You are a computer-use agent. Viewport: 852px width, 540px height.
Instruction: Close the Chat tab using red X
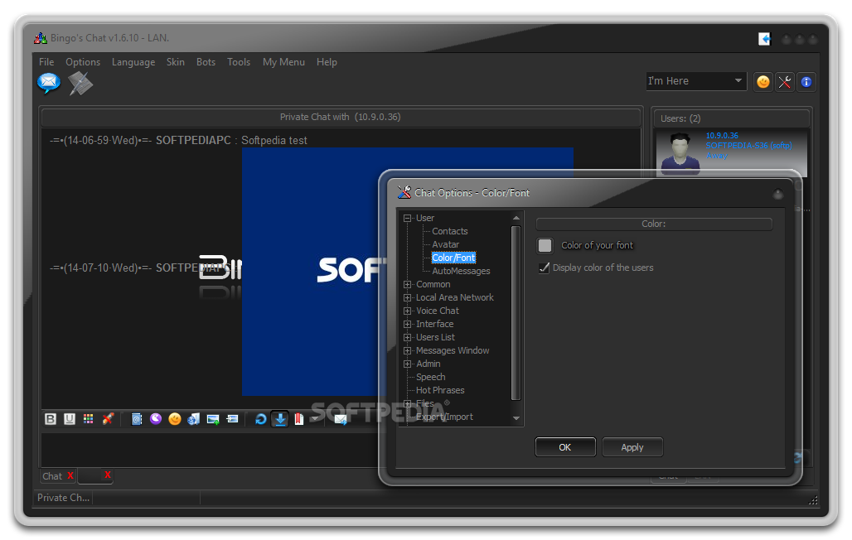click(x=70, y=475)
